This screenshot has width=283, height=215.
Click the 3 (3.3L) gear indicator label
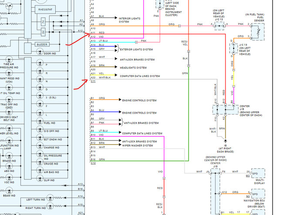click(51, 97)
